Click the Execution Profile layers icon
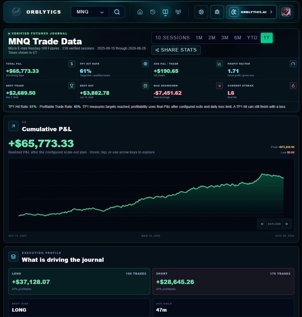Viewport: 302px width, 317px height. pos(13,257)
